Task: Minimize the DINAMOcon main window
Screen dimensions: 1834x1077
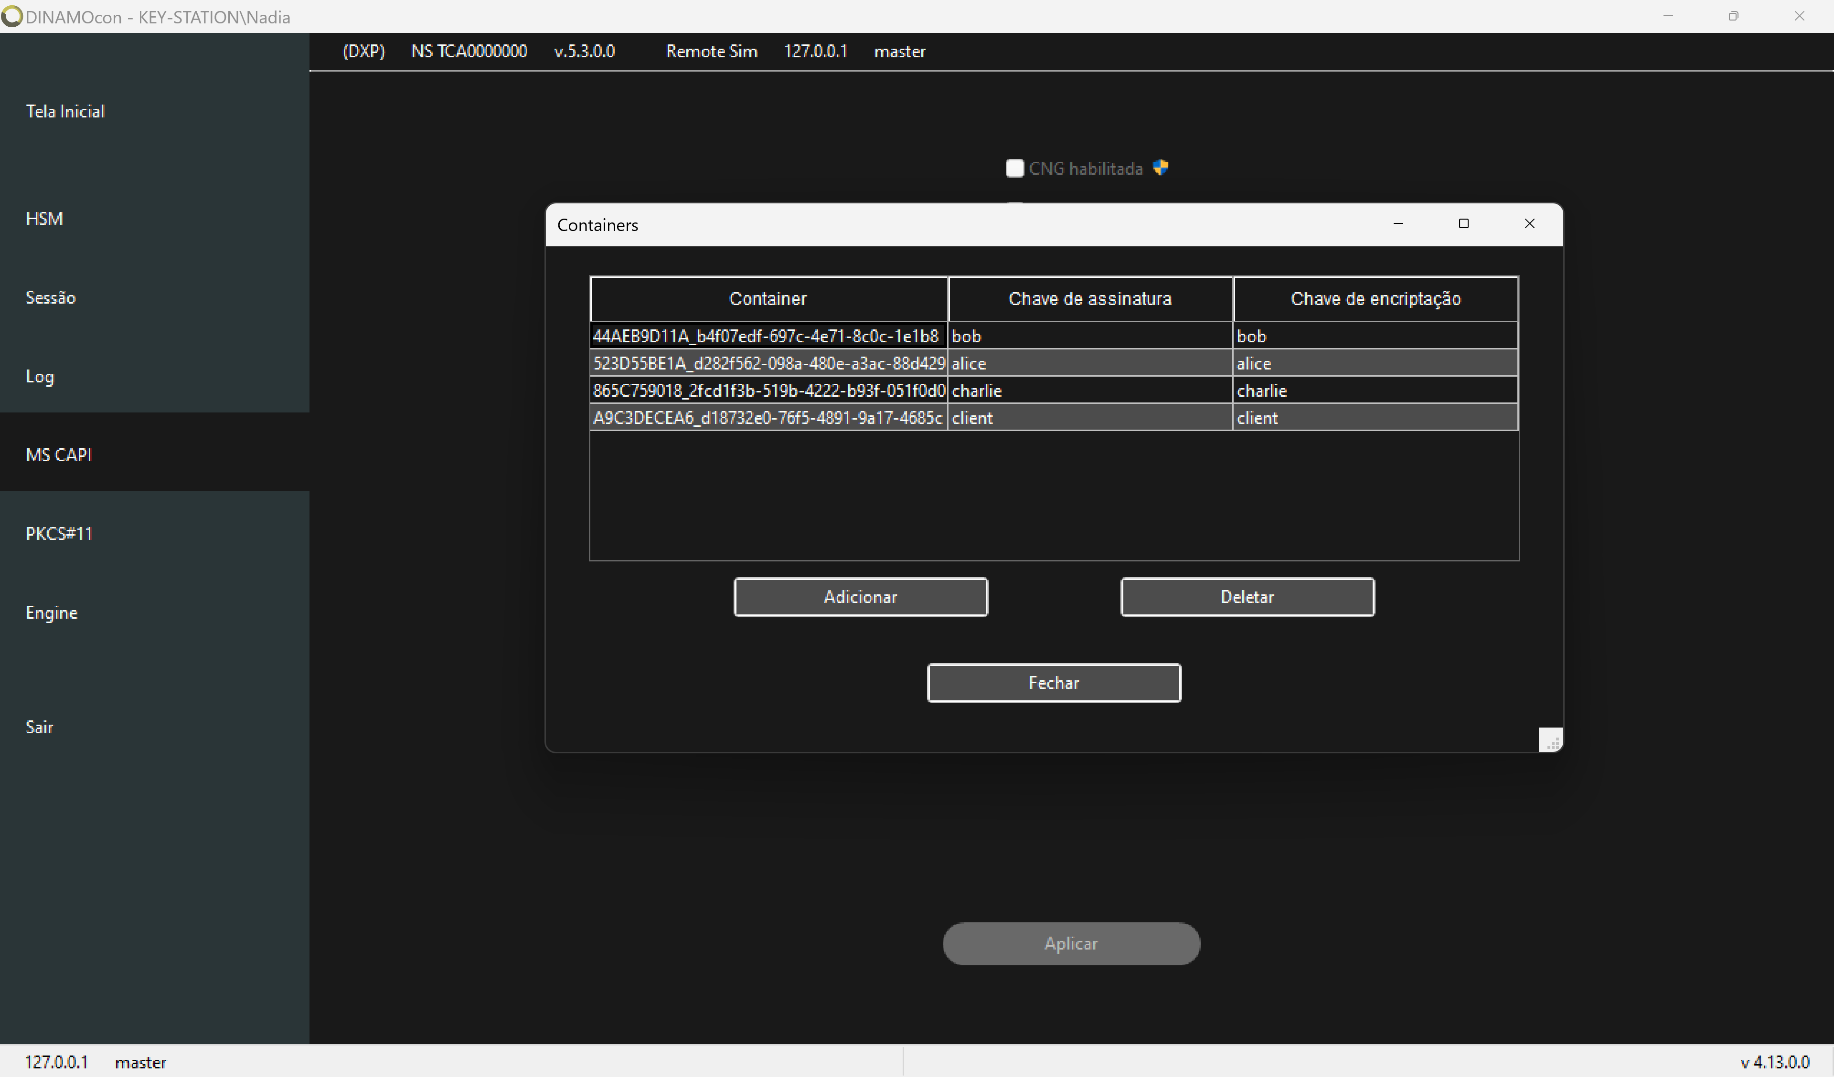Action: (x=1668, y=16)
